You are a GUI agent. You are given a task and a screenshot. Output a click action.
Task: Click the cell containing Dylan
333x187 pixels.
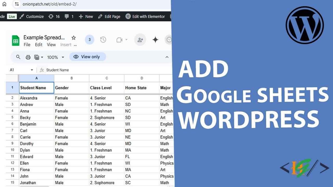tap(36, 150)
